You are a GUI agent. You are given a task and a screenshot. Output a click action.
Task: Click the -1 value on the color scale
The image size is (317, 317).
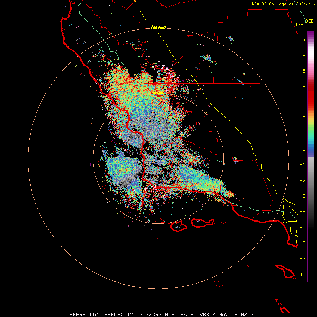[x=303, y=165]
